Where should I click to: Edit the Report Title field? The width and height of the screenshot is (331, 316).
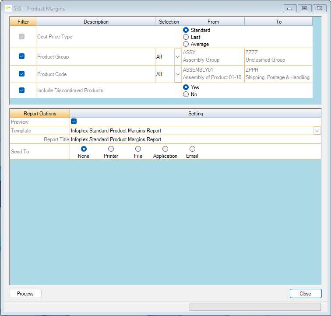pos(195,139)
